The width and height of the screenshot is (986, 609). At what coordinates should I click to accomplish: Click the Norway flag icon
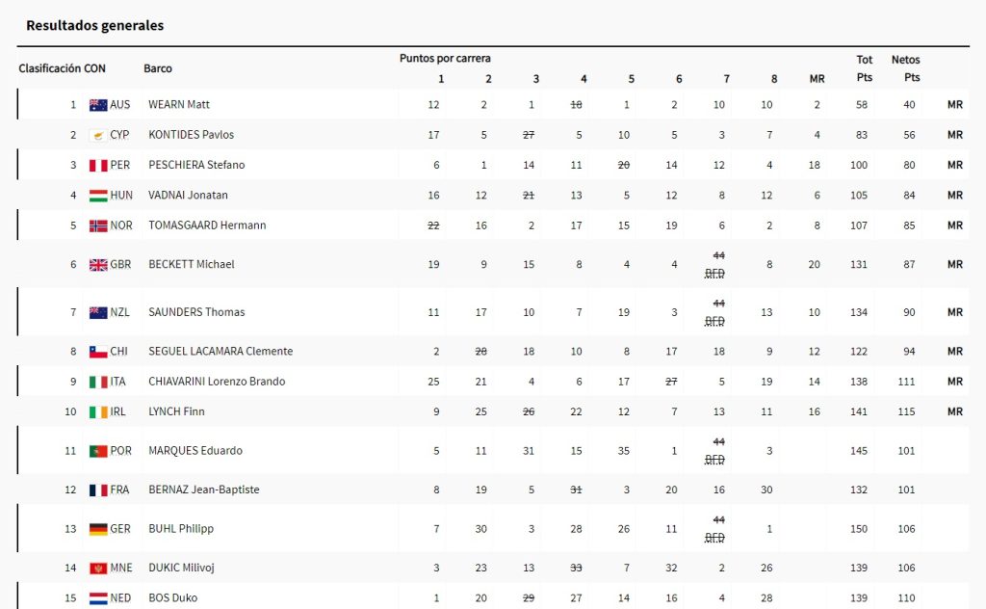(98, 225)
